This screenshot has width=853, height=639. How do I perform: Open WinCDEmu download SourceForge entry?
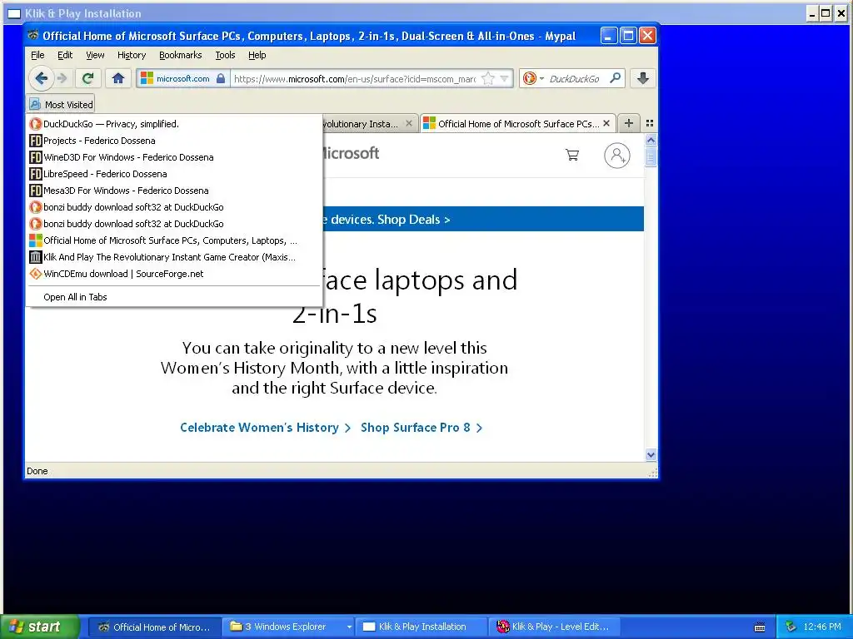coord(174,274)
